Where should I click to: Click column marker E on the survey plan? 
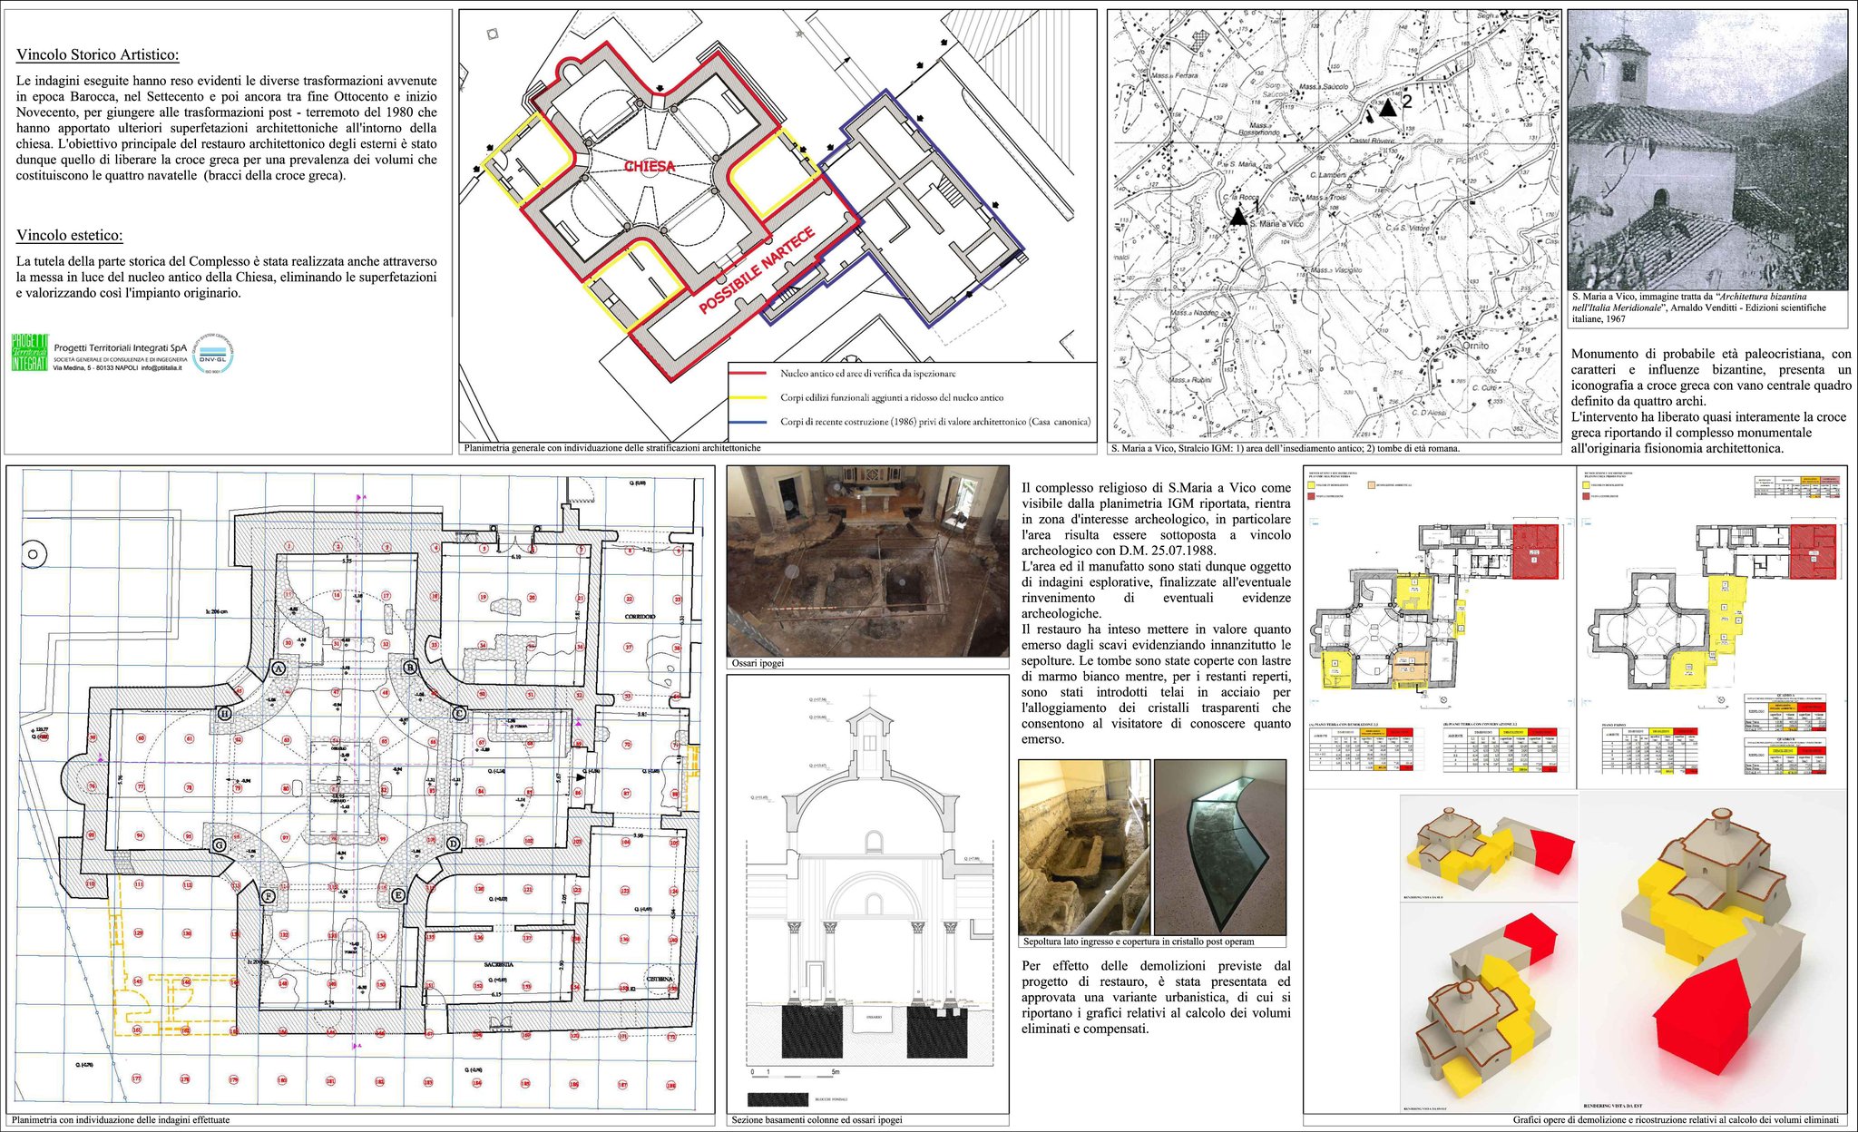pyautogui.click(x=397, y=895)
